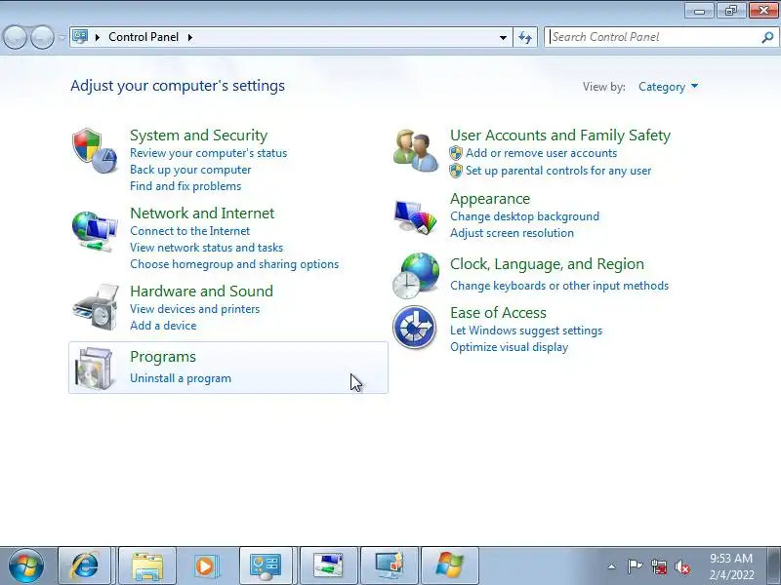Open the Clock, Language, and Region globe icon
The width and height of the screenshot is (781, 585).
(x=416, y=276)
